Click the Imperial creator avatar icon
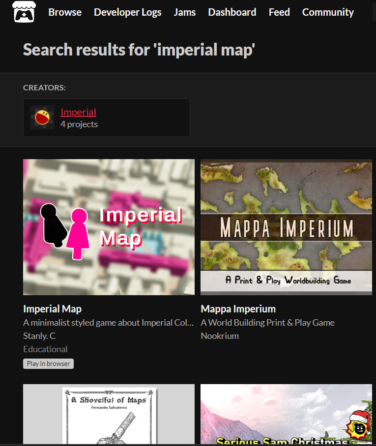This screenshot has height=446, width=376. click(x=42, y=117)
